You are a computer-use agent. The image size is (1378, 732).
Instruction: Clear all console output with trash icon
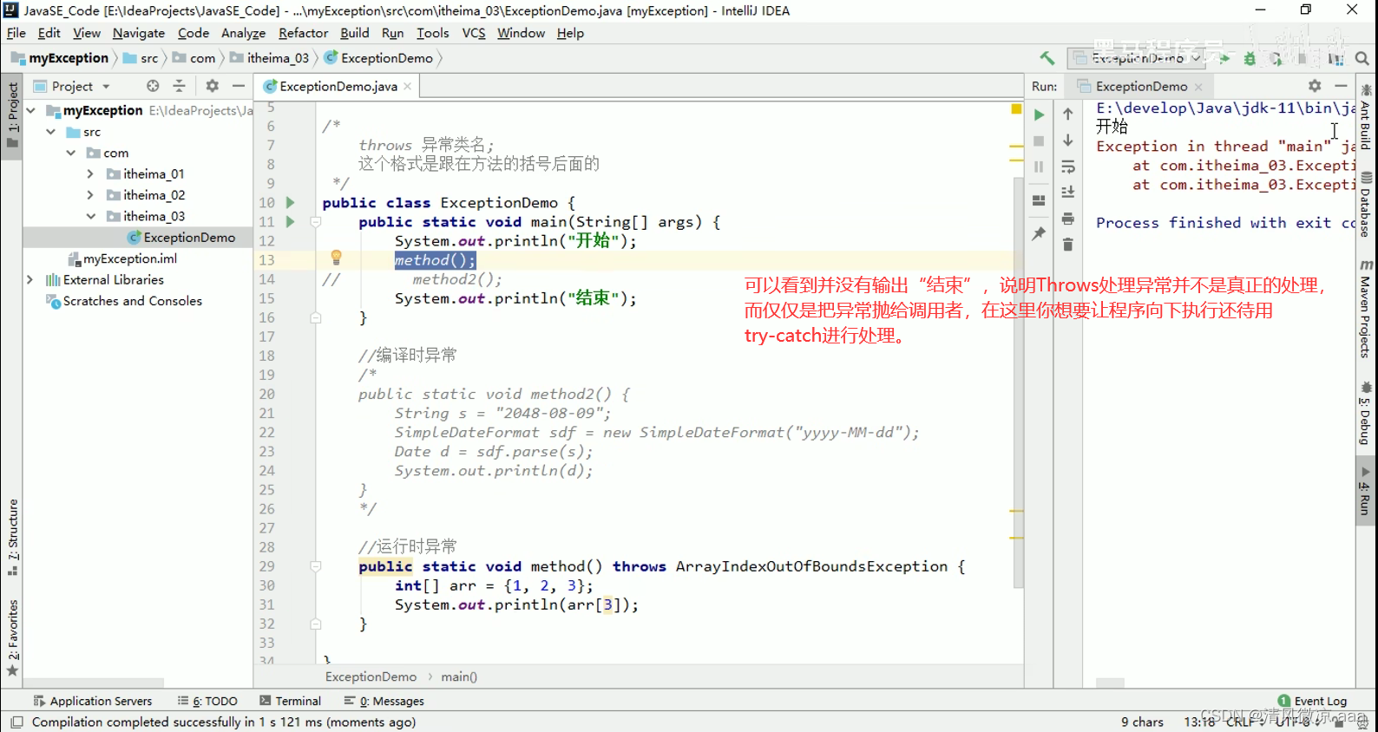coord(1068,245)
